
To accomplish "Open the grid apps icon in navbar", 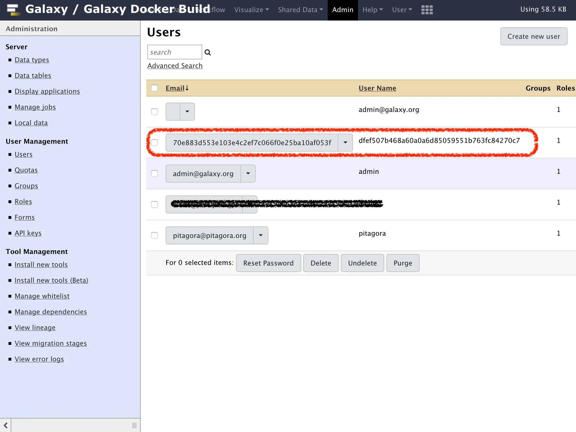I will (x=427, y=10).
